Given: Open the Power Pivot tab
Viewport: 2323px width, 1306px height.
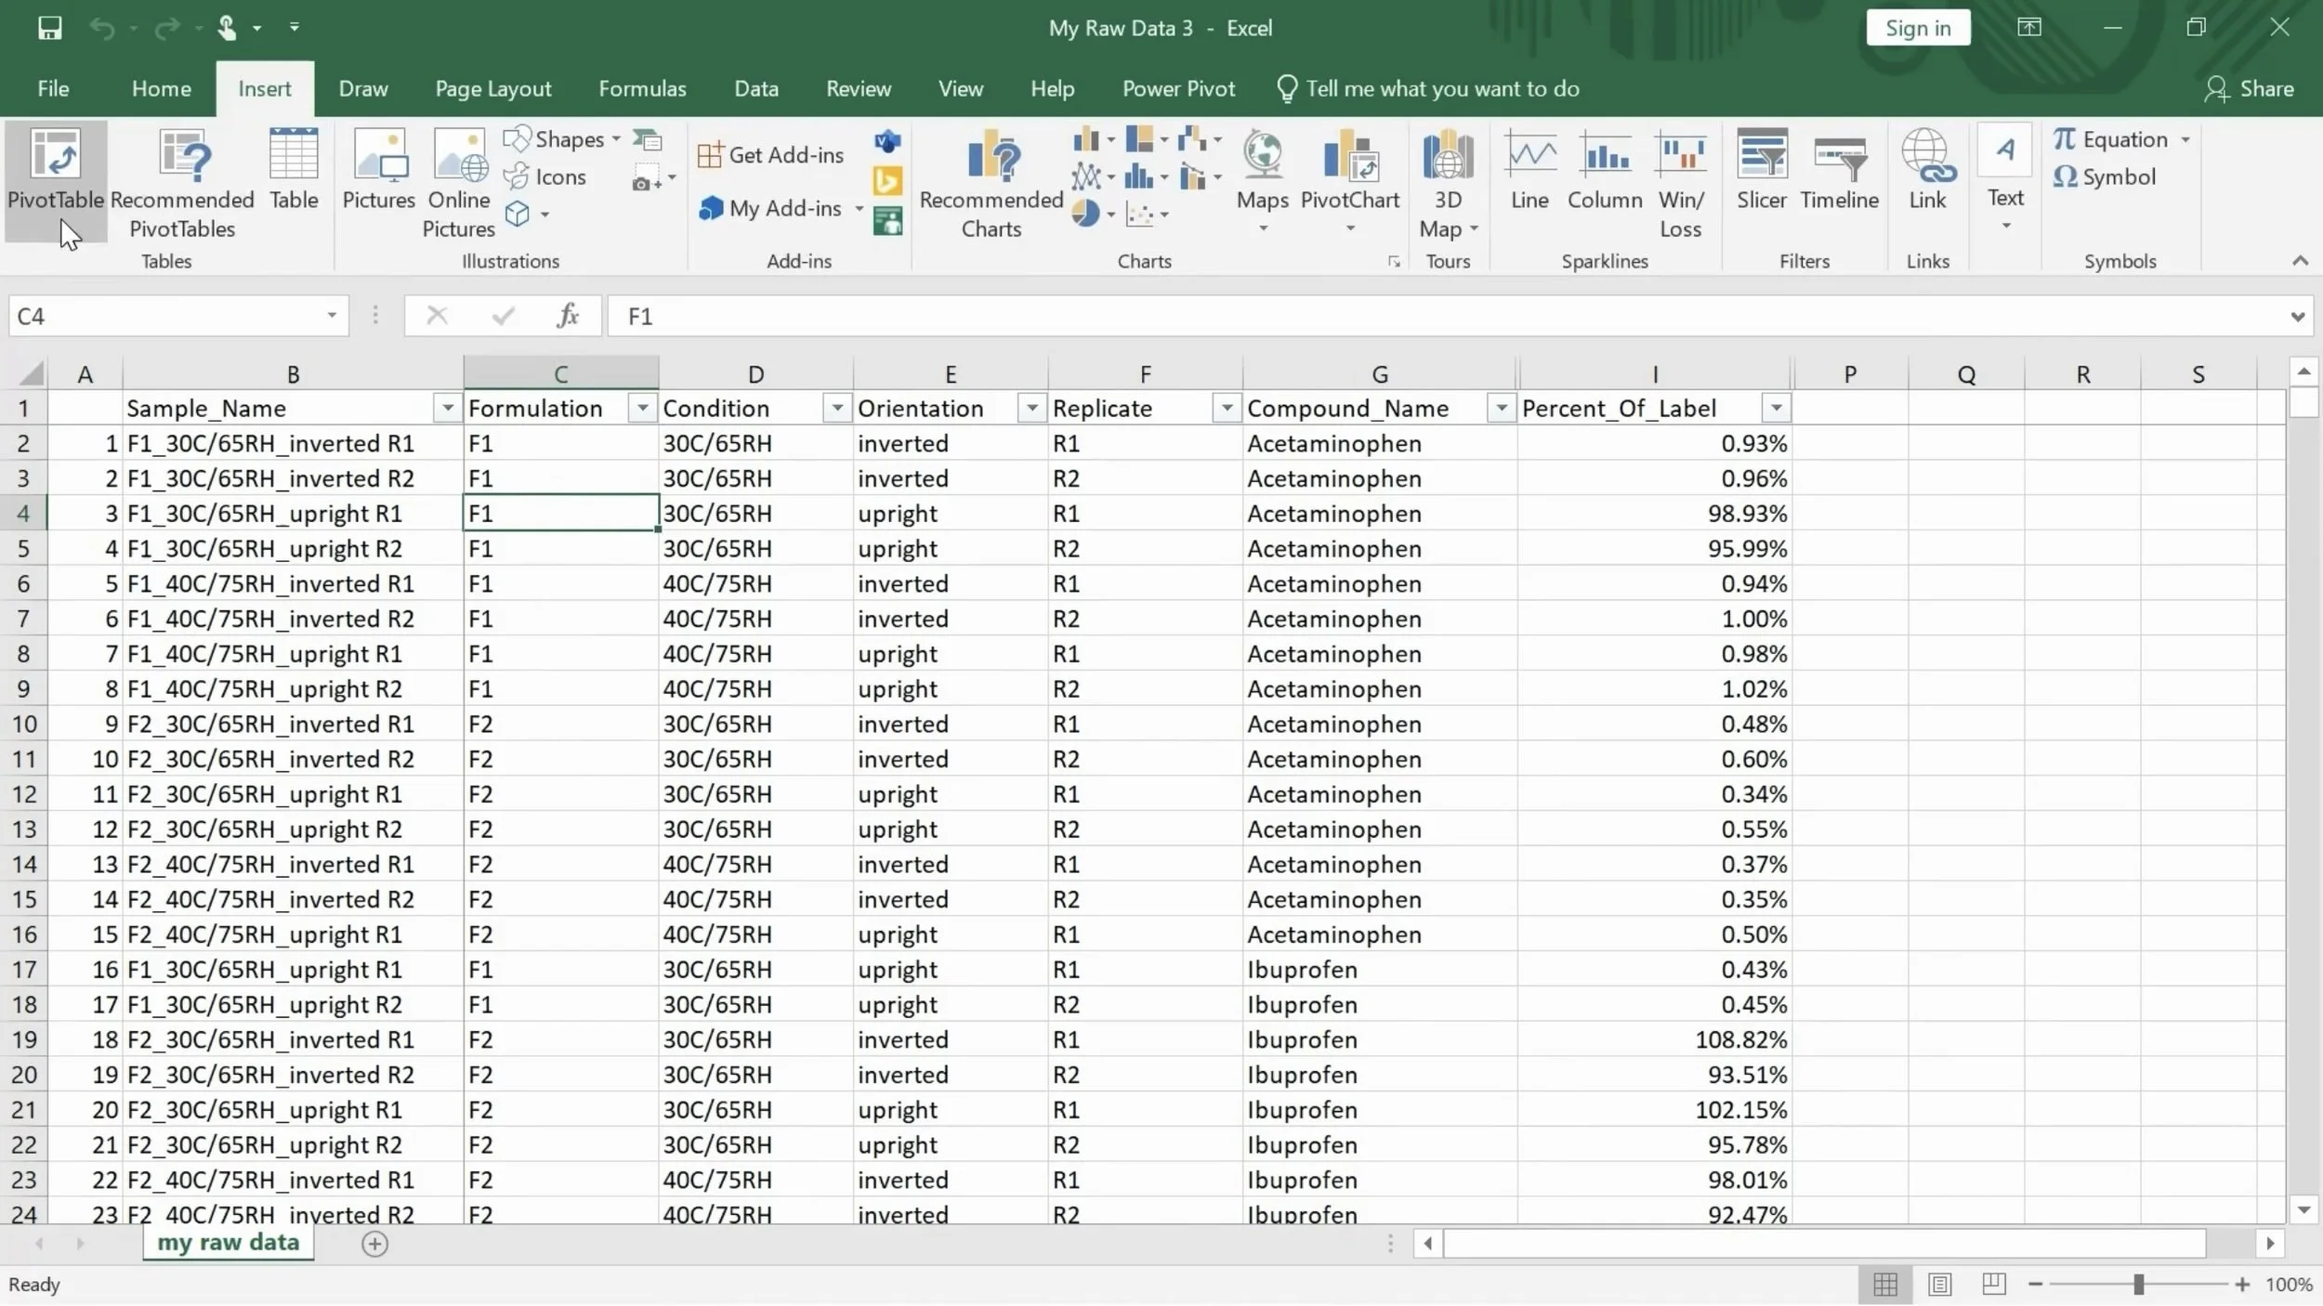Looking at the screenshot, I should (x=1177, y=88).
